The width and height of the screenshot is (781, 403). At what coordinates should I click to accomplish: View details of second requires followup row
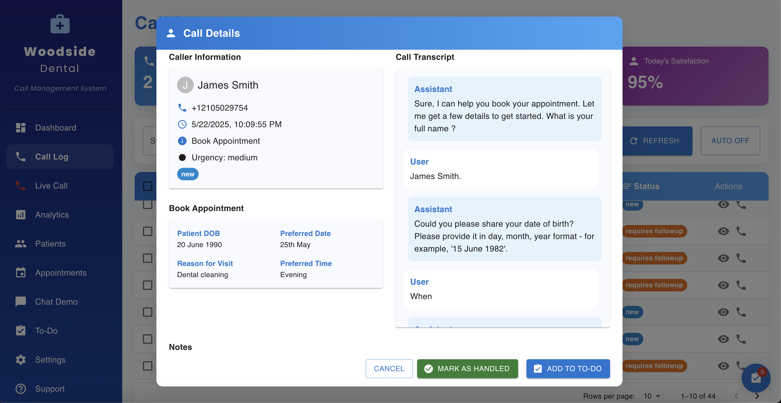coord(724,258)
